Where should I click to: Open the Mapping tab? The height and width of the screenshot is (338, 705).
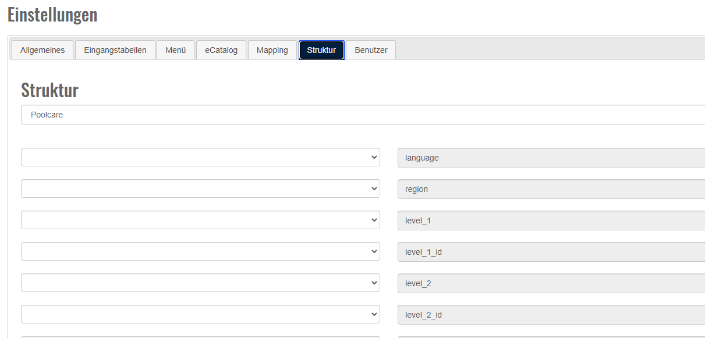point(272,50)
